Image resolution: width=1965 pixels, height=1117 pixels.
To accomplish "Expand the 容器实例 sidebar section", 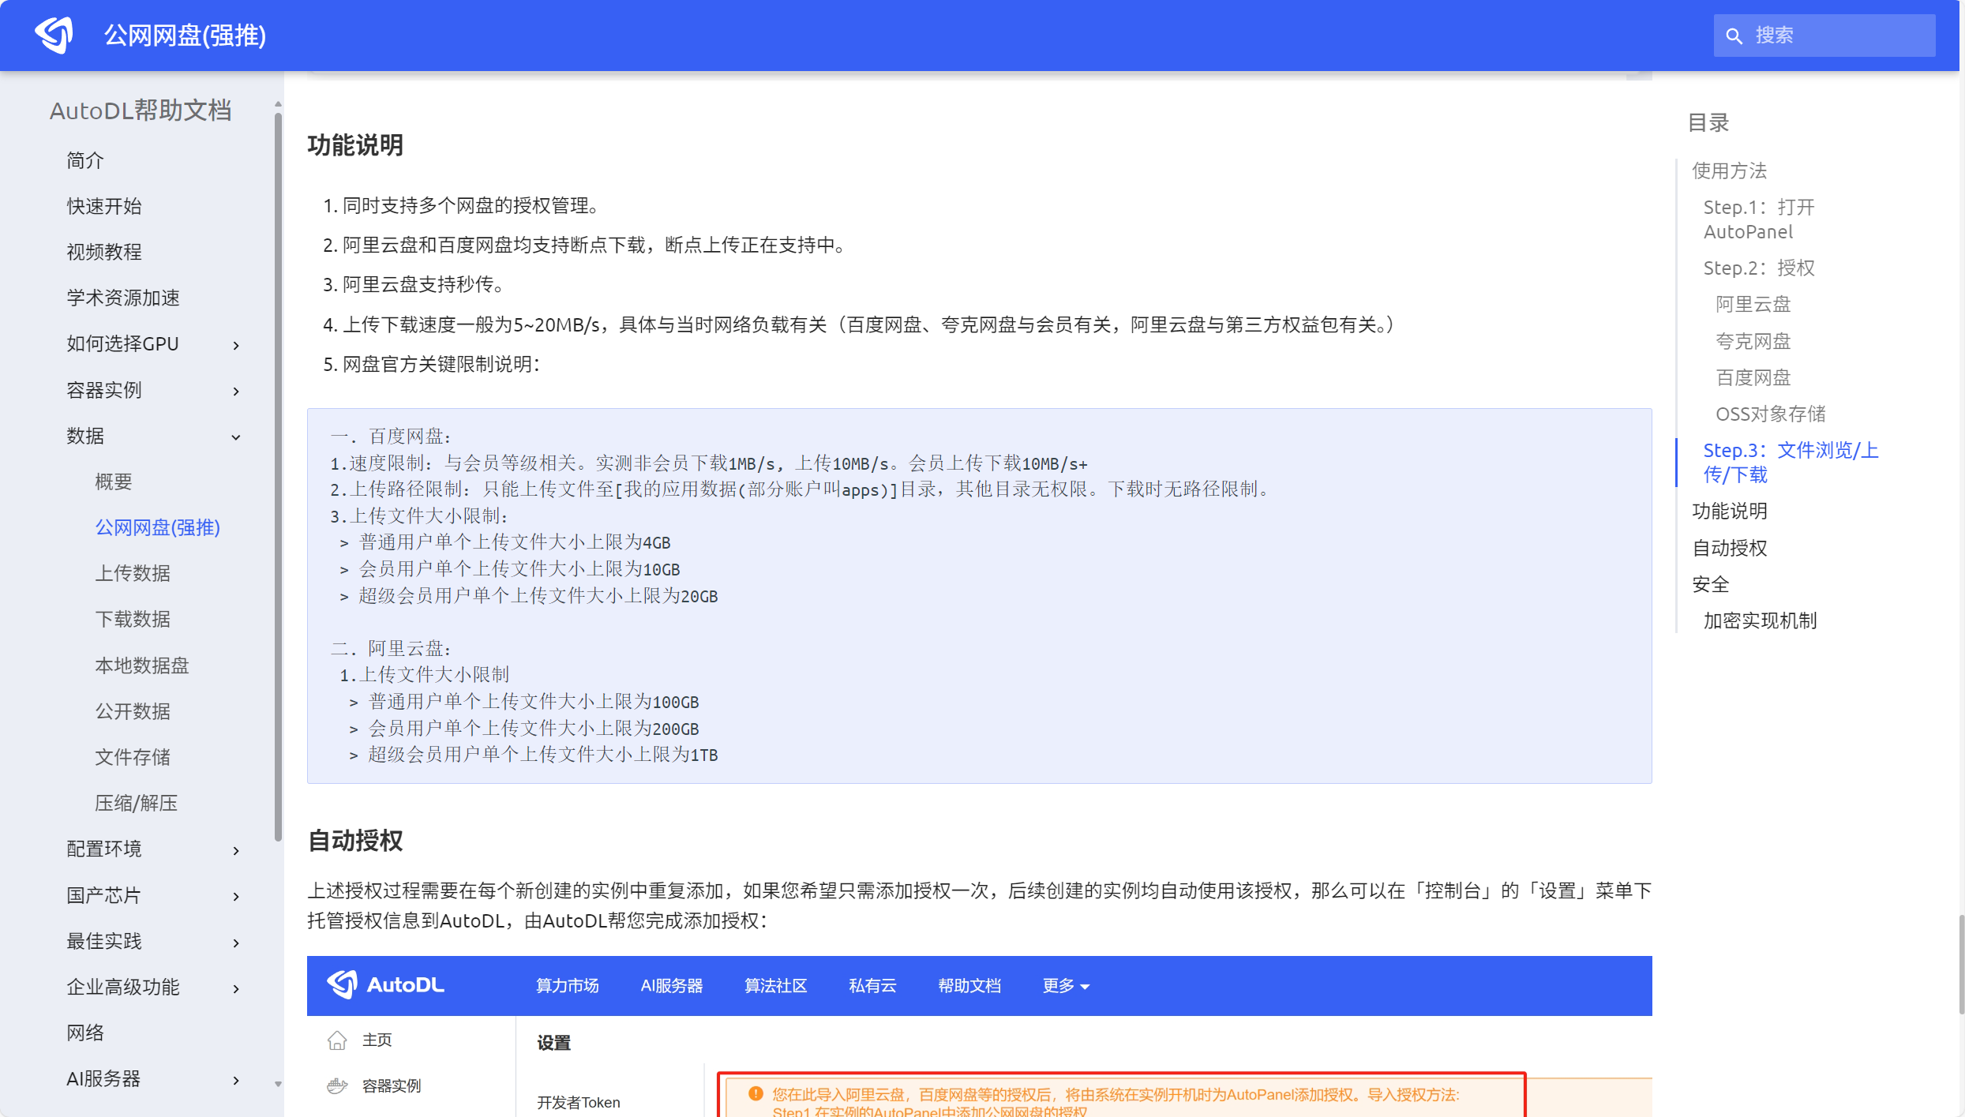I will (235, 391).
